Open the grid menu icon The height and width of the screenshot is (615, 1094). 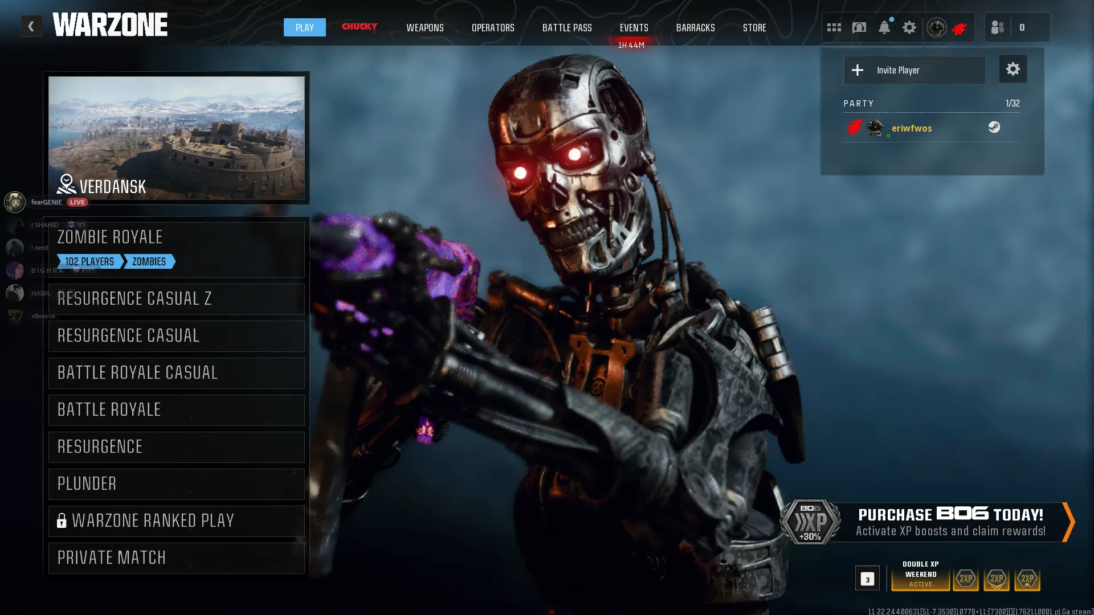[x=834, y=27]
